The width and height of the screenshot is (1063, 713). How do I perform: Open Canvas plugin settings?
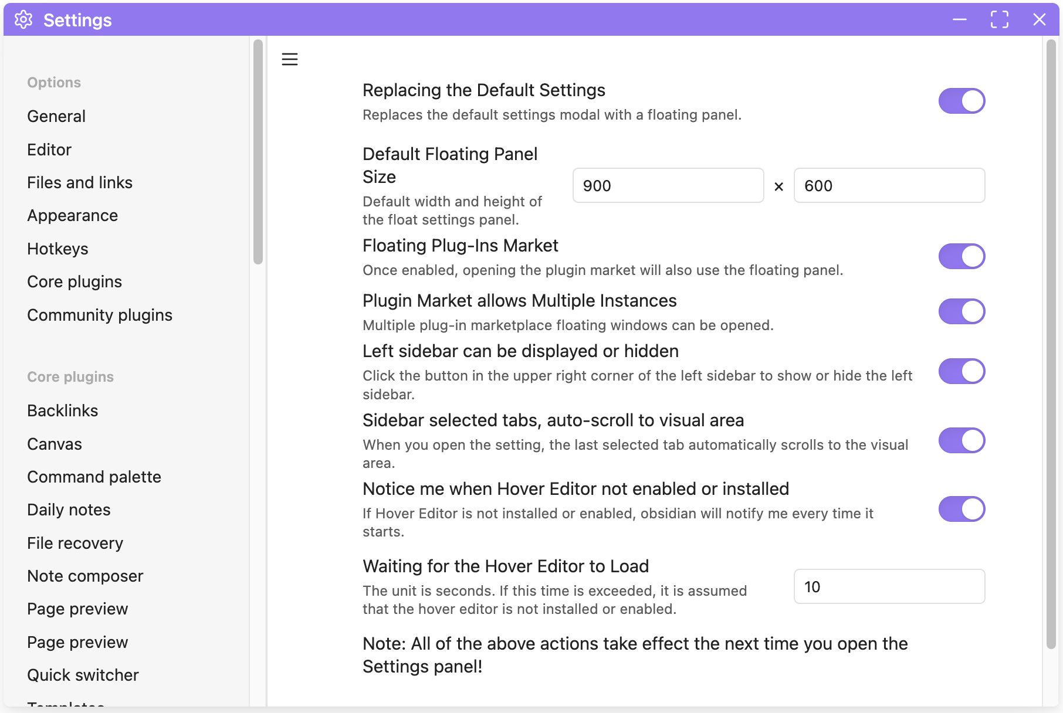coord(54,444)
